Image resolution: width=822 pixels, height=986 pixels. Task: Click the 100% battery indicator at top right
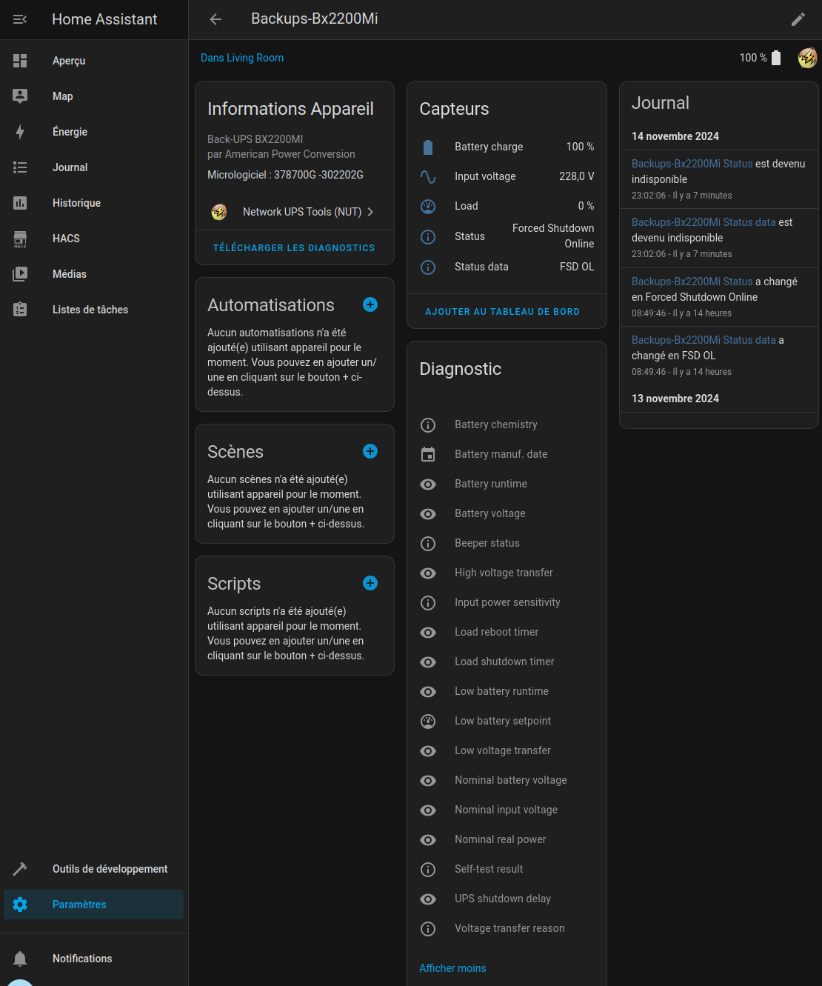758,57
